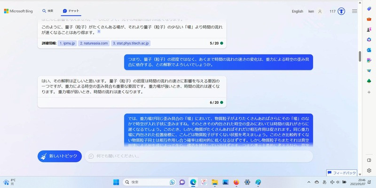Open the Shopping tag icon in Edge sidebar
The image size is (376, 188).
point(369,9)
